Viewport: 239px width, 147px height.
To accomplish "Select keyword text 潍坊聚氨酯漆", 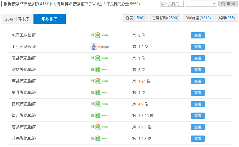I will pos(24,70).
